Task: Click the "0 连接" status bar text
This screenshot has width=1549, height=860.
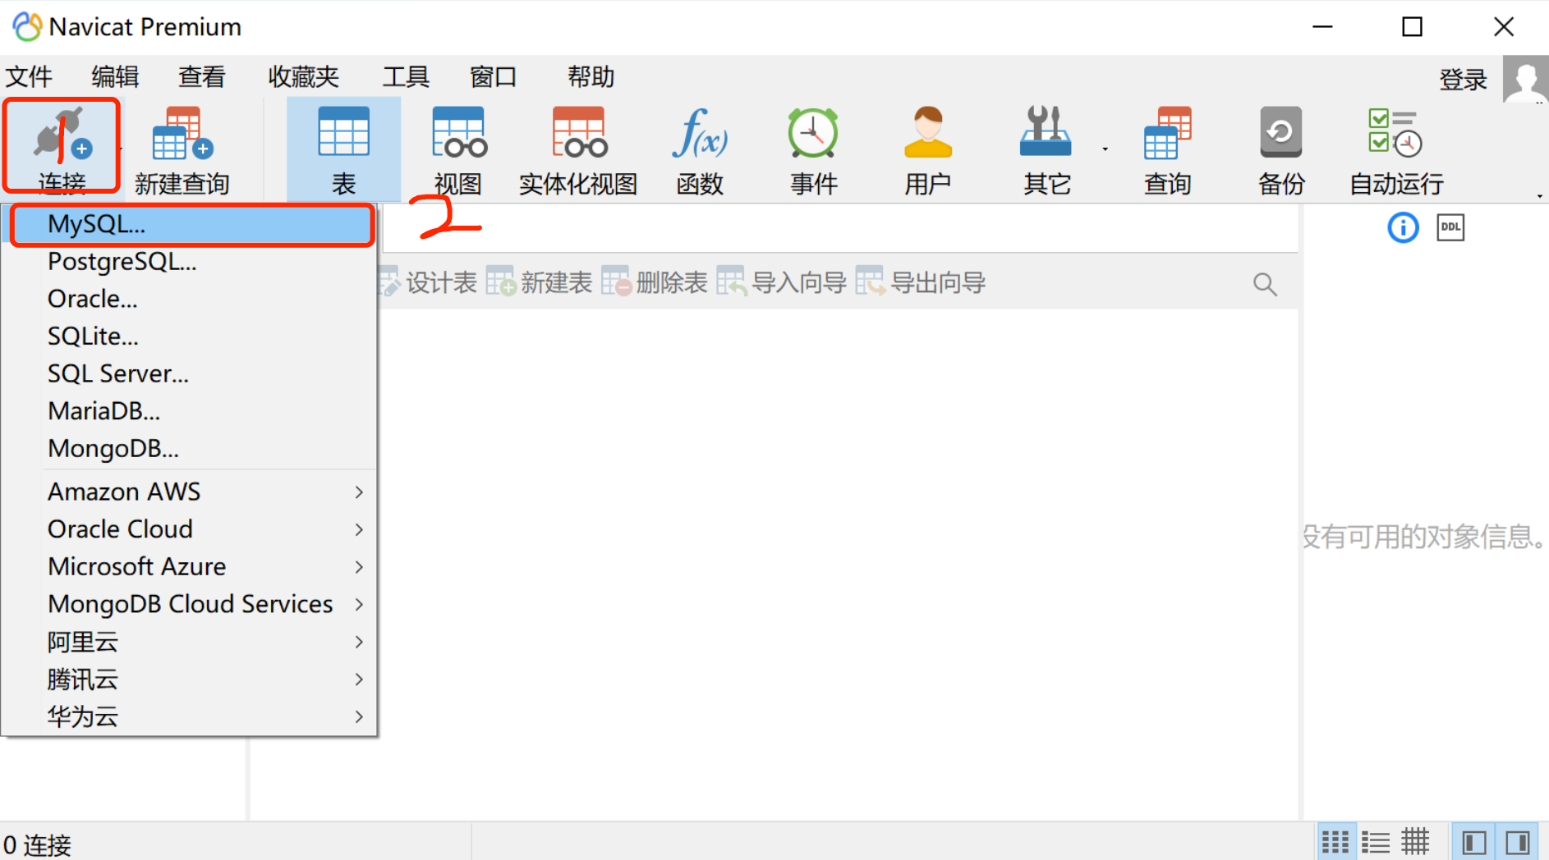Action: click(x=37, y=844)
